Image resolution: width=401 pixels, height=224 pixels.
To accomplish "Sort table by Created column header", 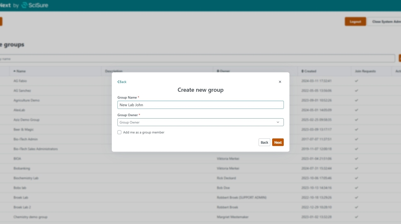I will coord(310,71).
